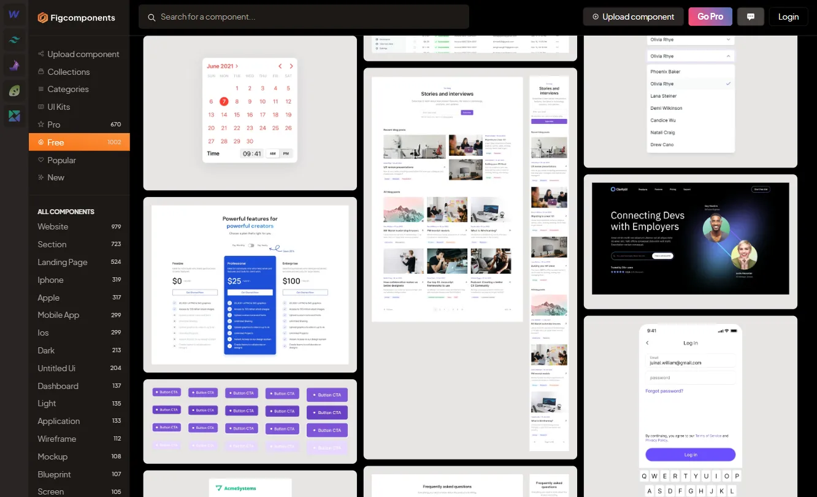Click the sparkle icon beside New
This screenshot has width=817, height=497.
[x=40, y=177]
